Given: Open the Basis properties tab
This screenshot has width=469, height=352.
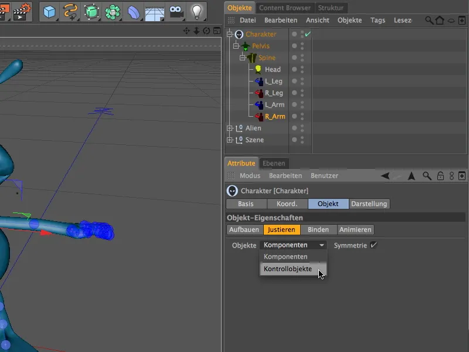Looking at the screenshot, I should point(246,204).
